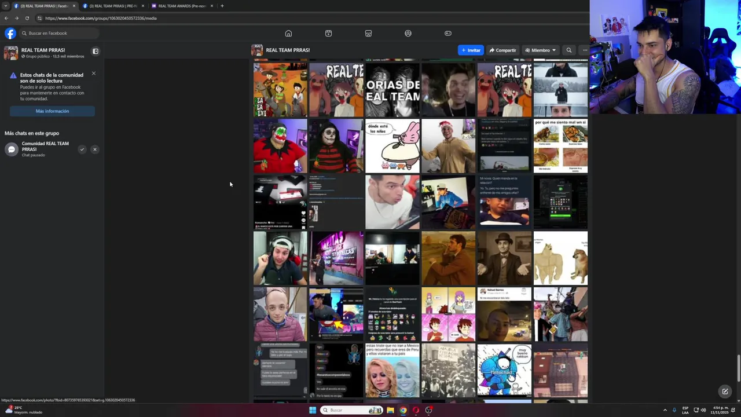
Task: Open the neon pink sign storefront photo
Action: [x=336, y=258]
